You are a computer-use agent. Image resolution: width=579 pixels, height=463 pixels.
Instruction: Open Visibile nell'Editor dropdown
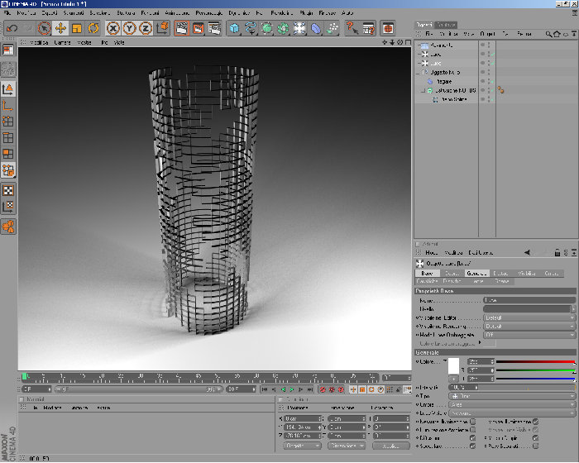(x=529, y=317)
